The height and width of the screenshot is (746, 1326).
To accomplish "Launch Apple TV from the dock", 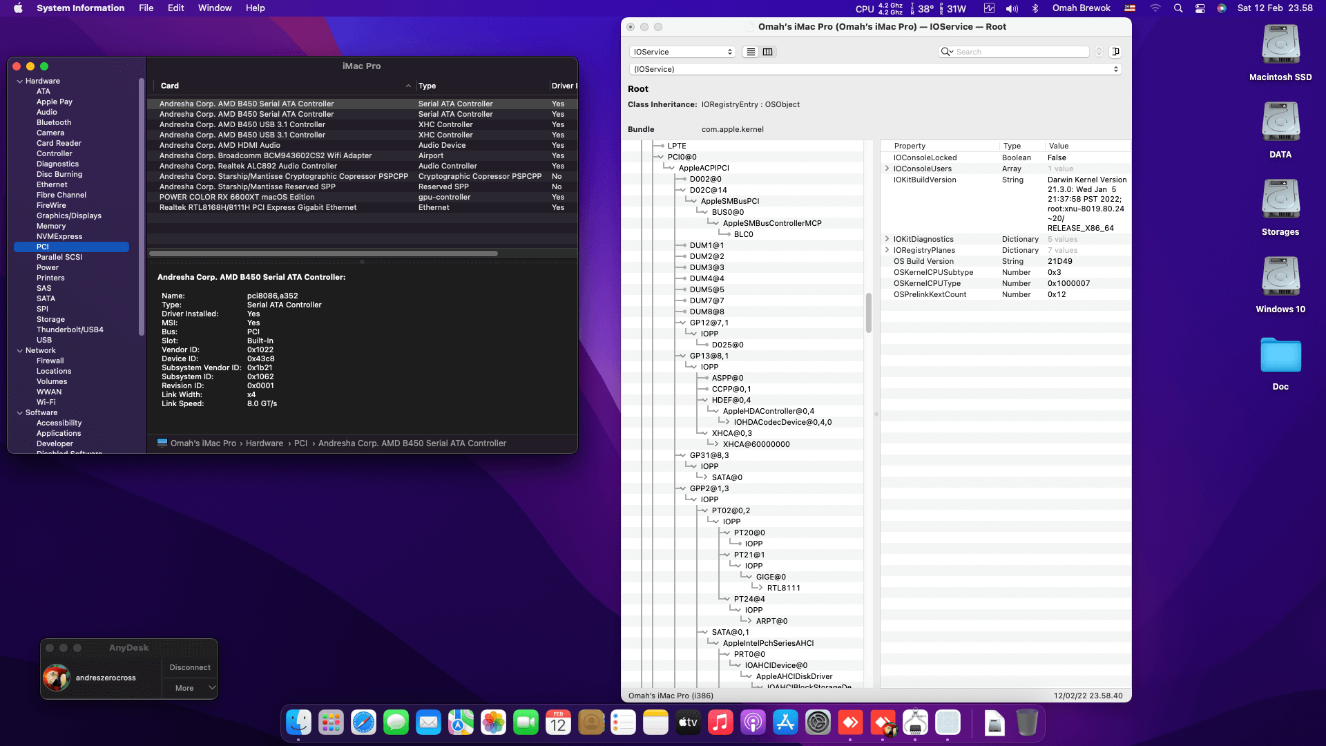I will pos(688,723).
